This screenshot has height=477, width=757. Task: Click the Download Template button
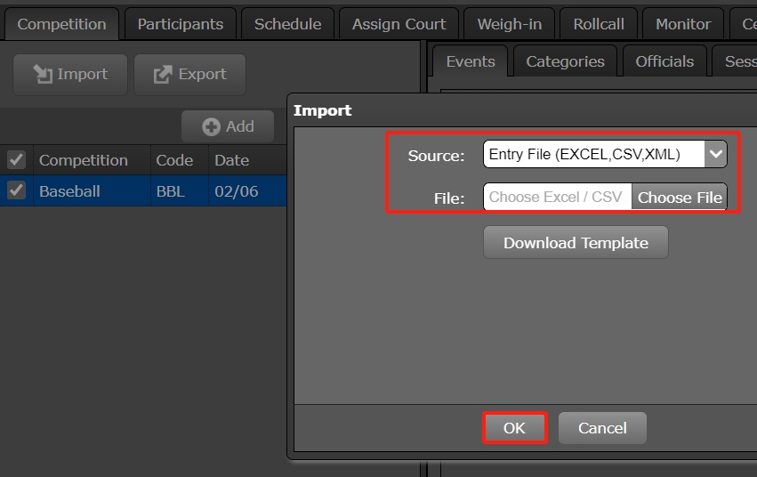[576, 242]
